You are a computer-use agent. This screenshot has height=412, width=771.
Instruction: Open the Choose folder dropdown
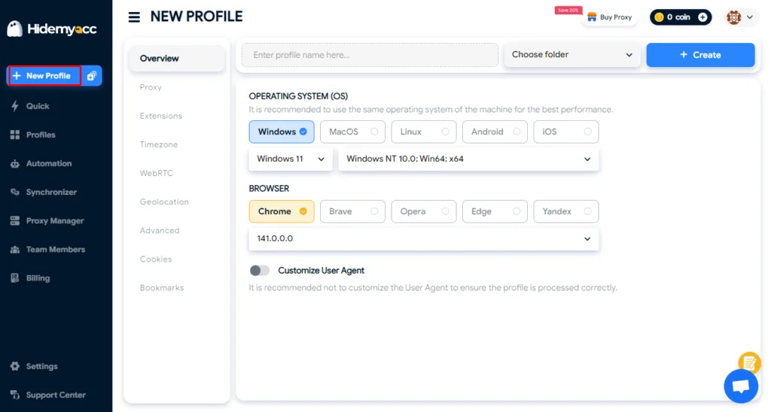coord(571,55)
